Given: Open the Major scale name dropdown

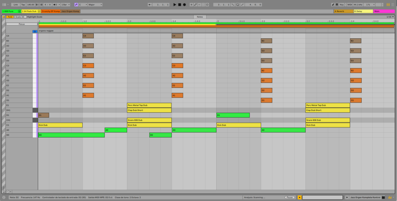Looking at the screenshot, I should [x=95, y=5].
